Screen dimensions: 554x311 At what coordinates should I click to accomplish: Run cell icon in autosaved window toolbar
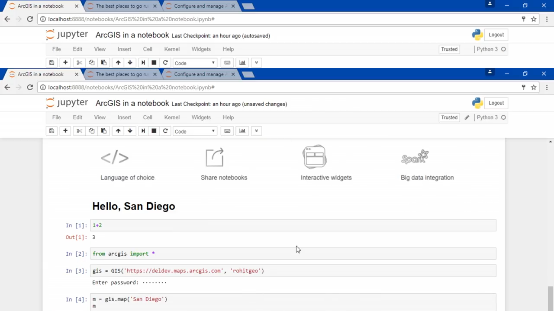pyautogui.click(x=143, y=63)
